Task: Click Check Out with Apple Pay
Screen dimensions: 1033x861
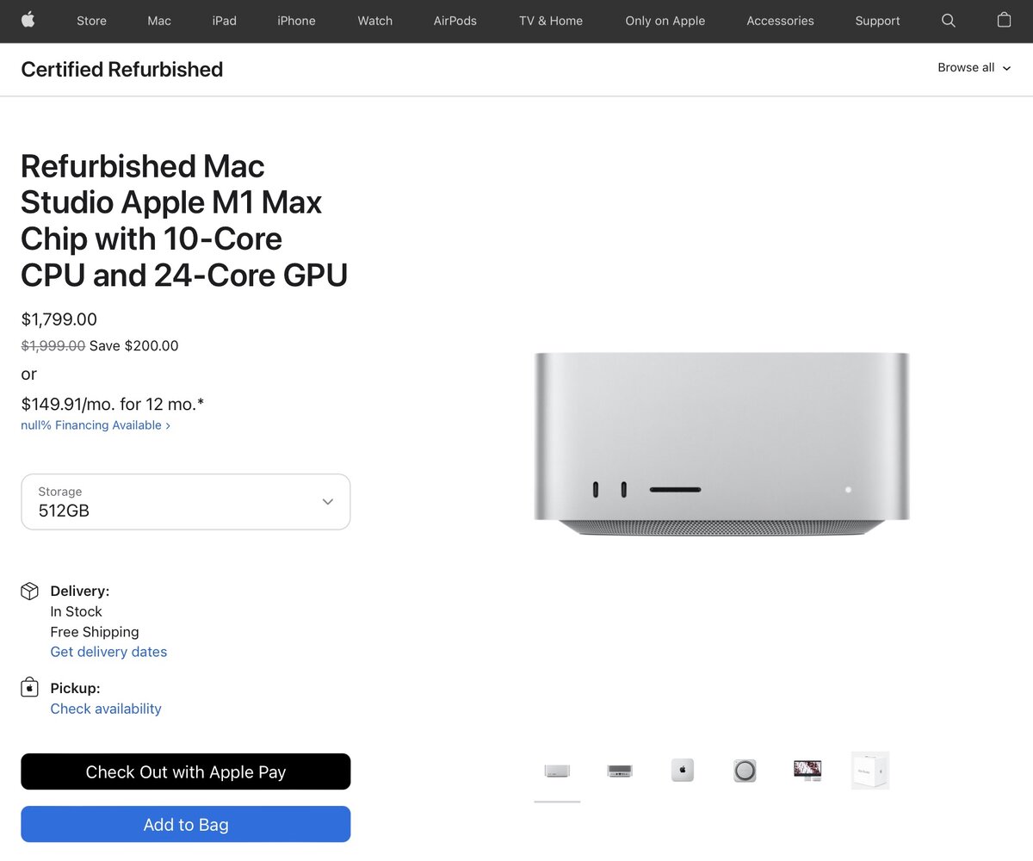Action: 186,771
